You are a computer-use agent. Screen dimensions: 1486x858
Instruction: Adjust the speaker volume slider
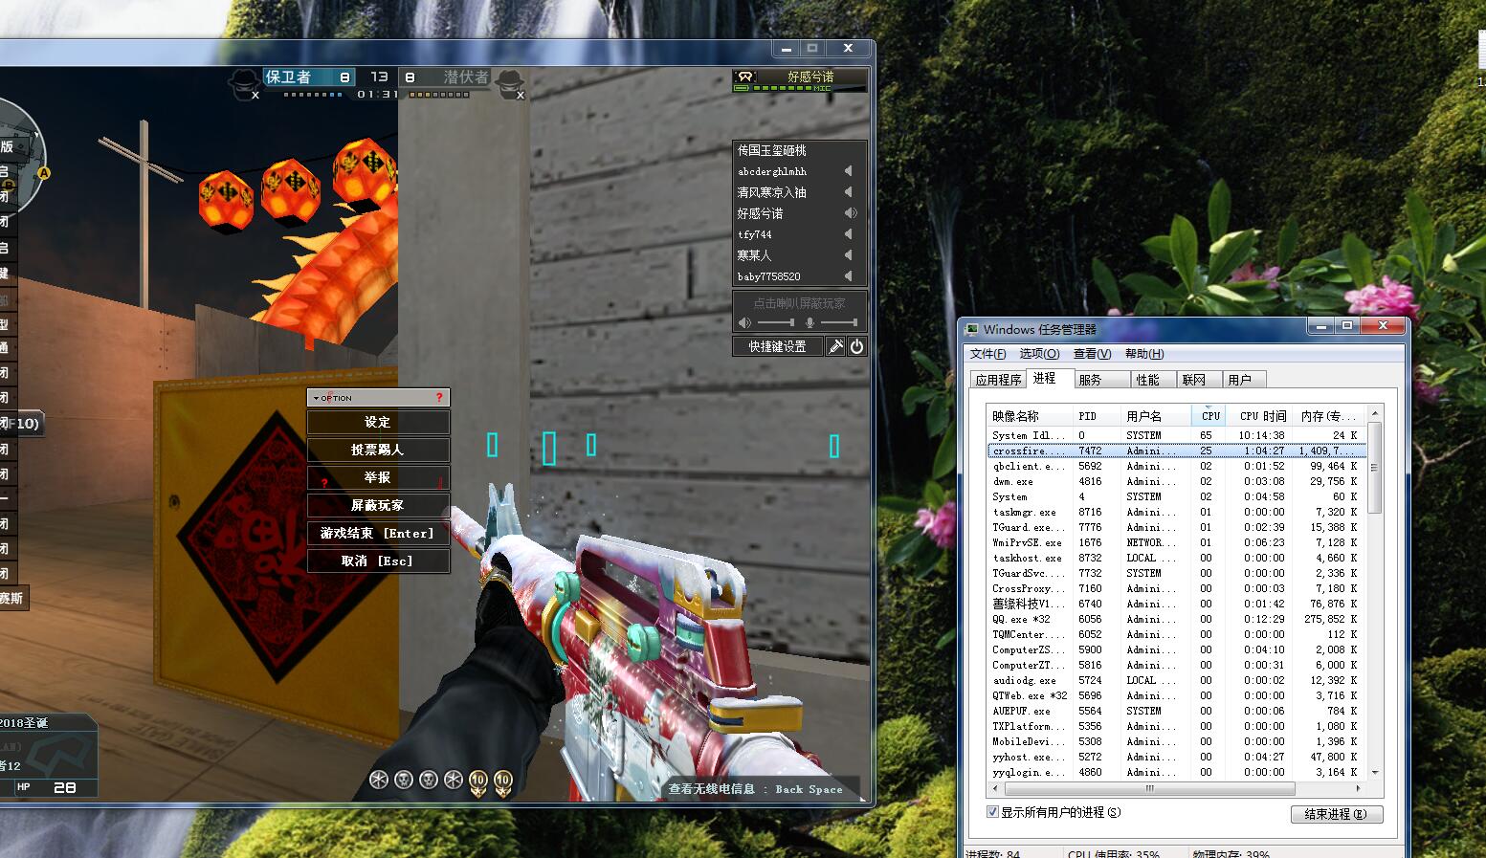(x=776, y=323)
